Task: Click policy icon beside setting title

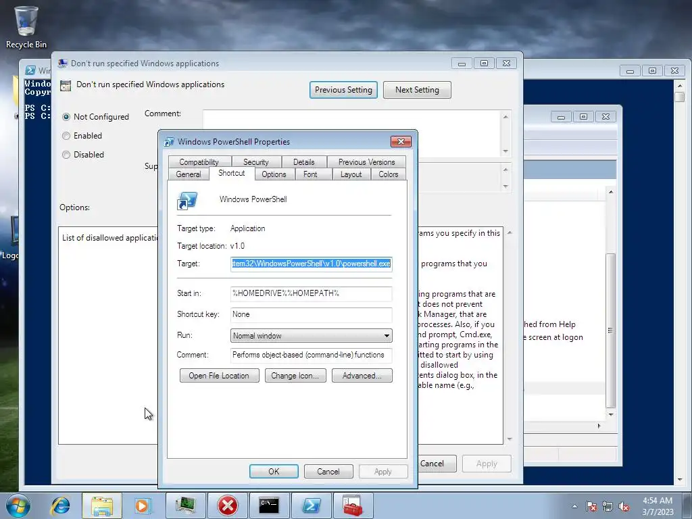Action: click(x=66, y=85)
